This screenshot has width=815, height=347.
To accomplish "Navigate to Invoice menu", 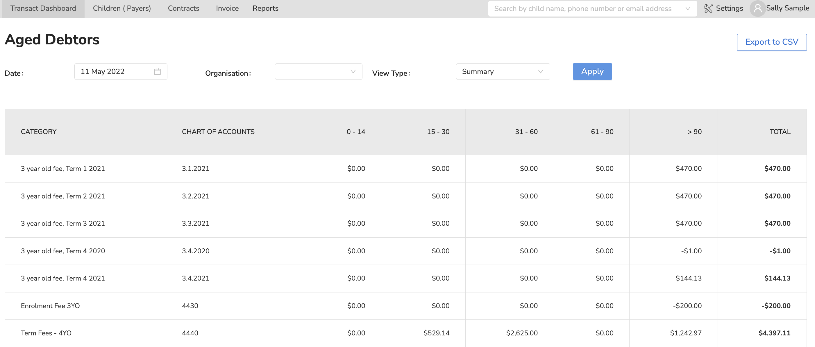I will click(227, 8).
